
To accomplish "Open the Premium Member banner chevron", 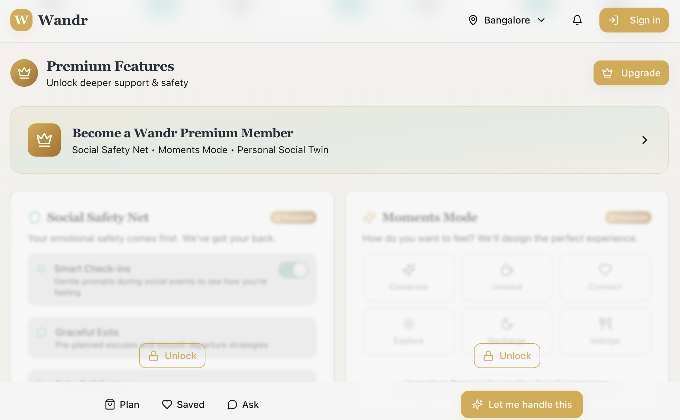I will [x=644, y=140].
